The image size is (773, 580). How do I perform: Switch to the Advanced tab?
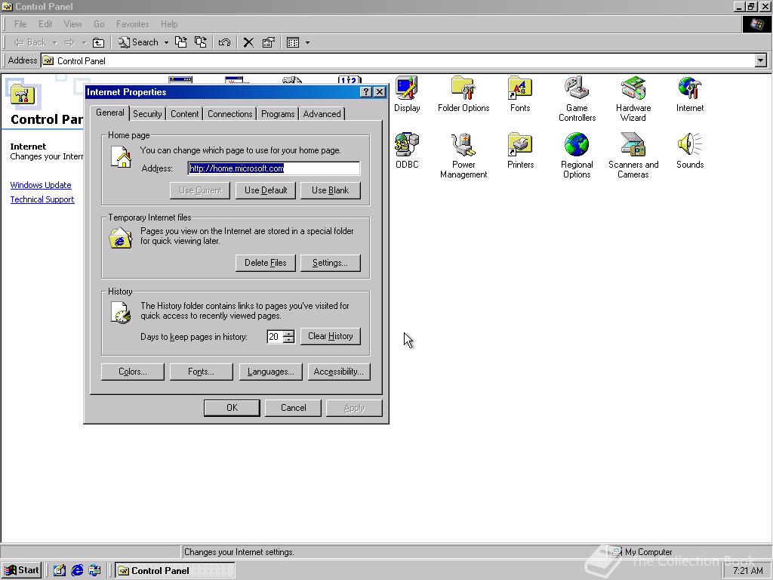click(322, 114)
